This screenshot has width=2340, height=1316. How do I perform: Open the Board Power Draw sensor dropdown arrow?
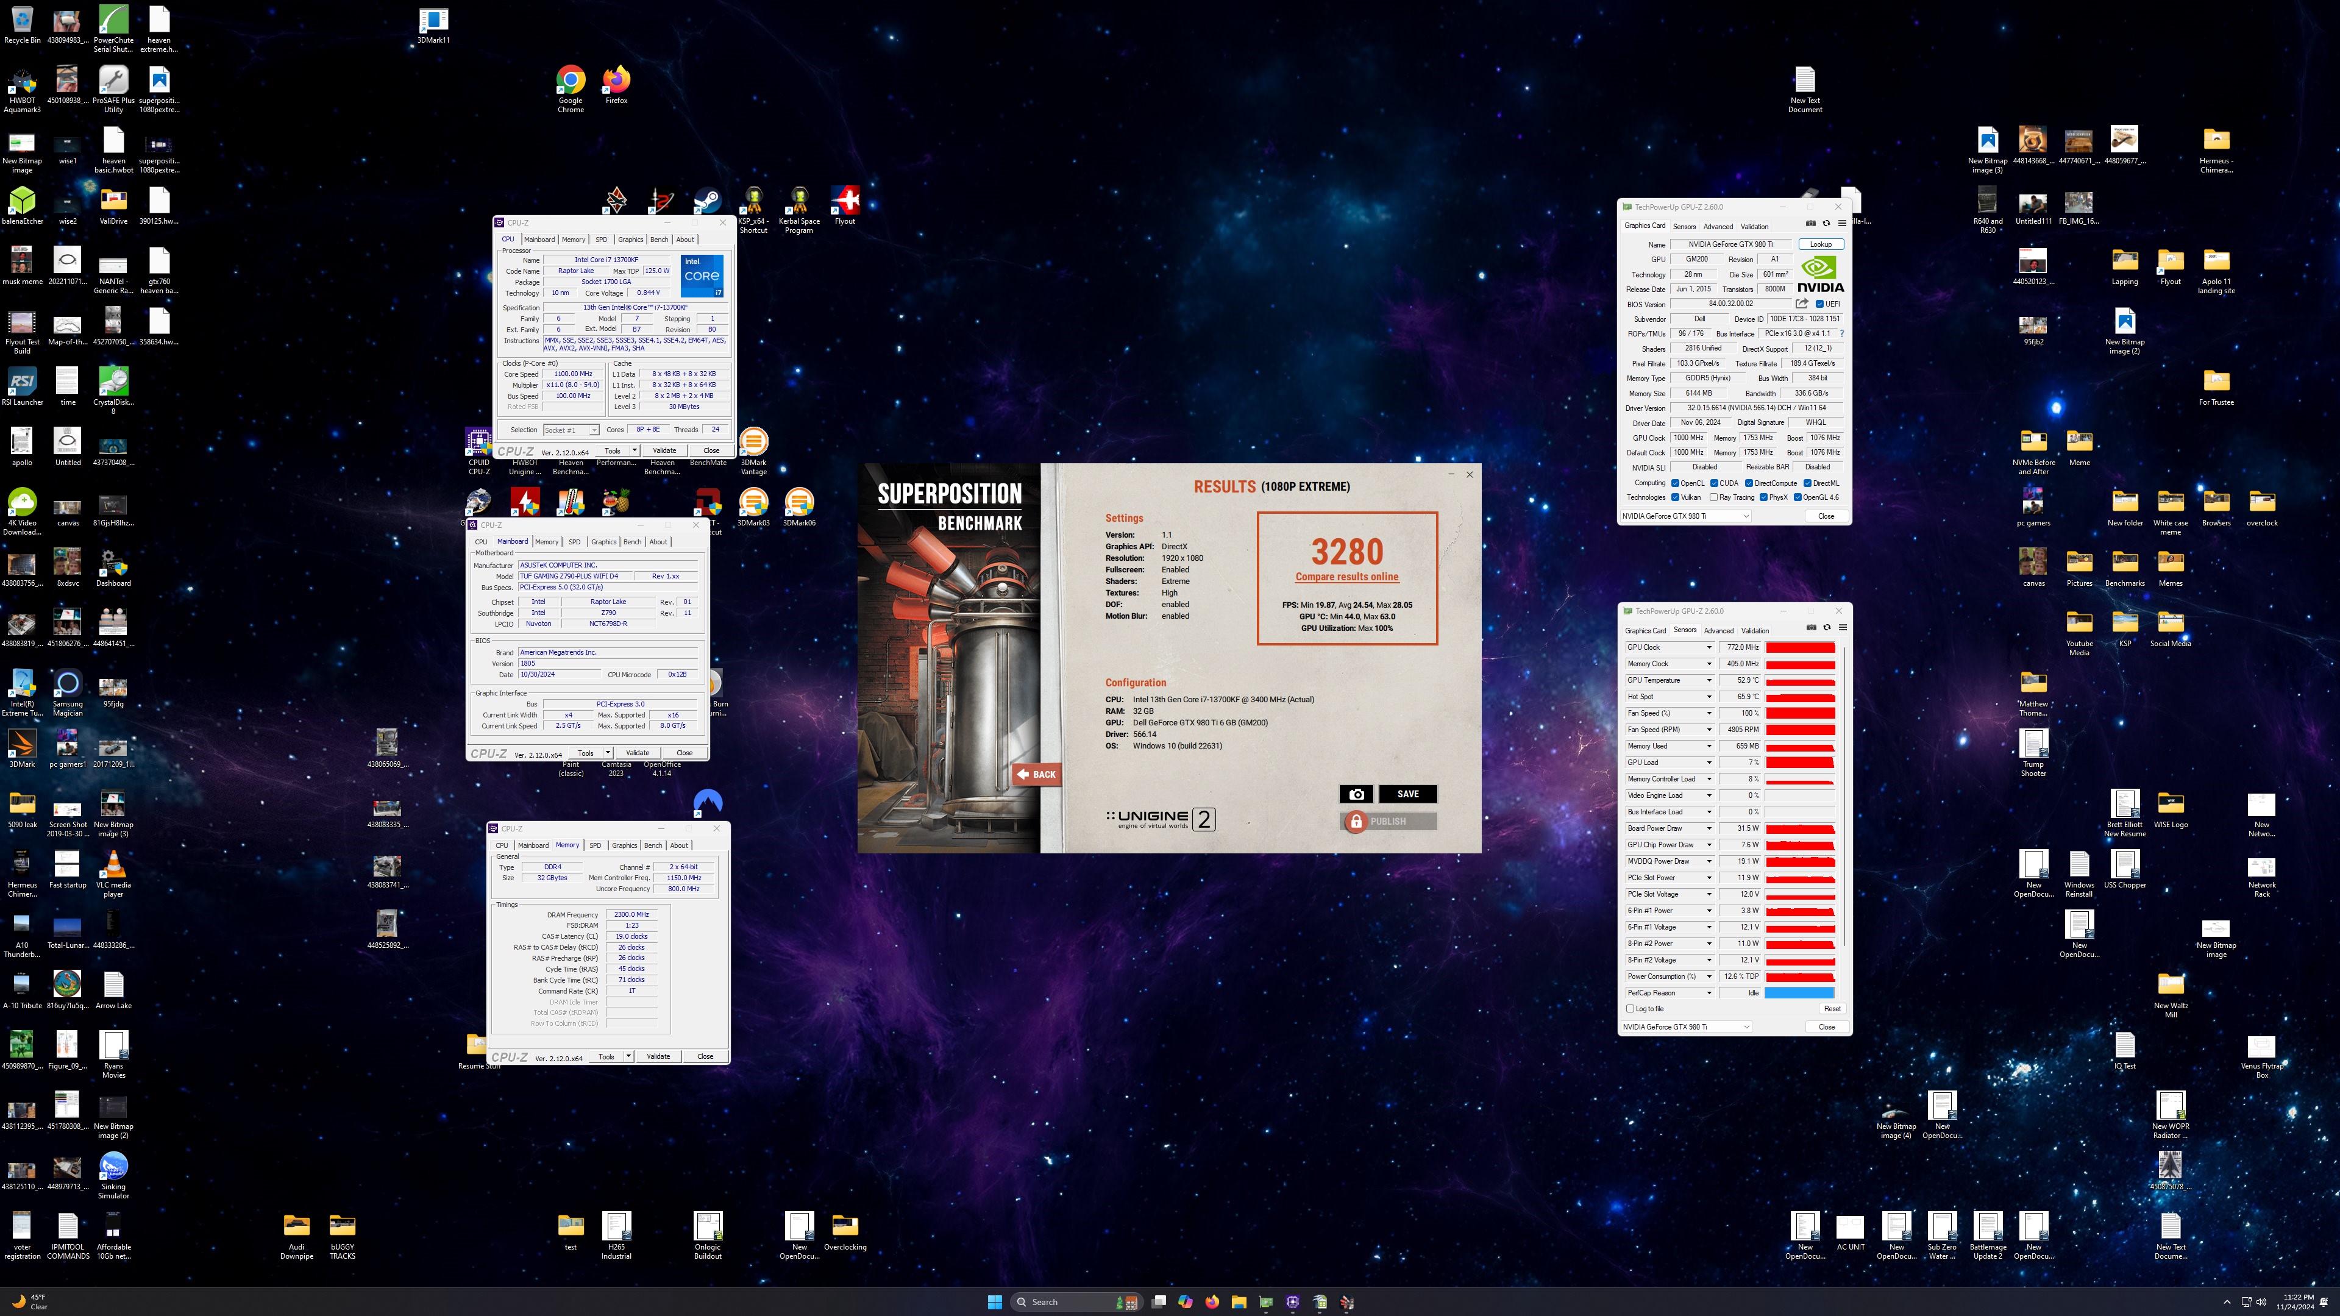[x=1709, y=828]
